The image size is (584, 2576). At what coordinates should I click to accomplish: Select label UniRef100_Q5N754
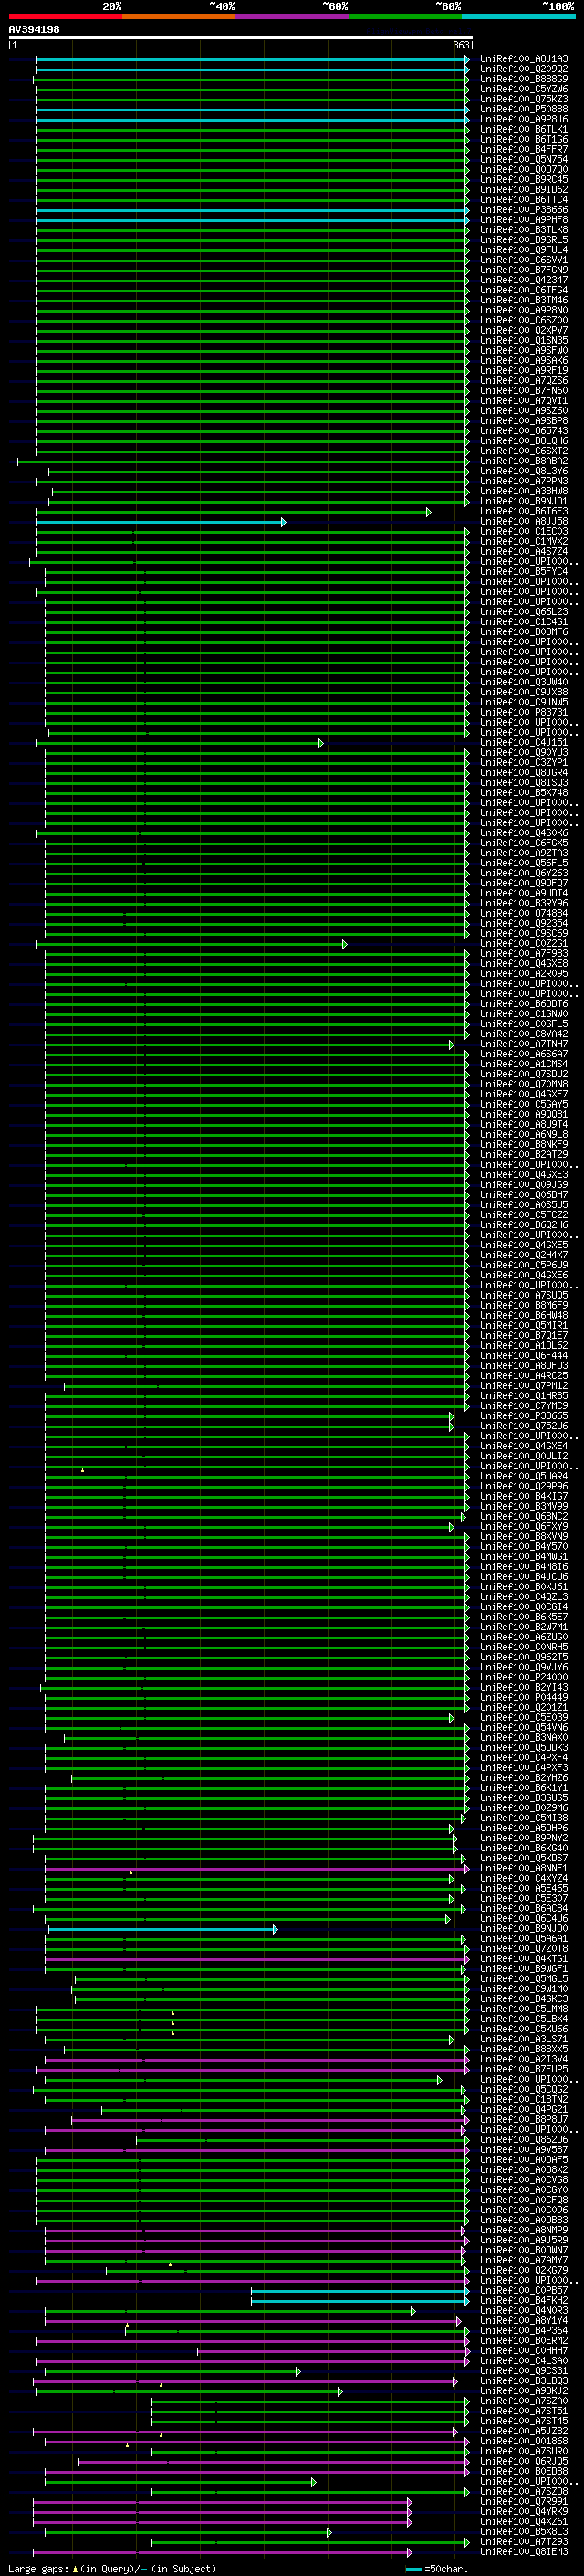tap(524, 159)
